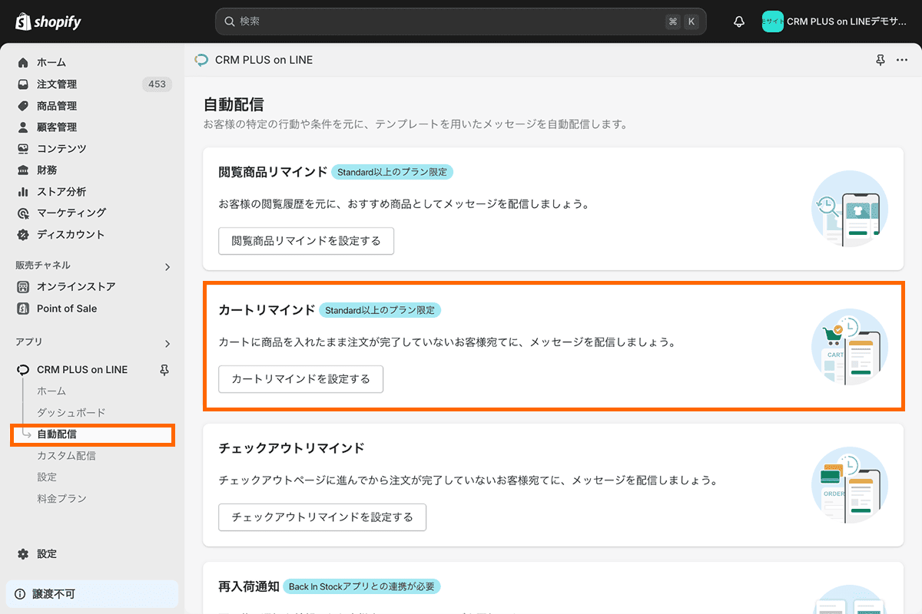922x614 pixels.
Task: Click カートリマインドを設定する button
Action: (x=301, y=379)
